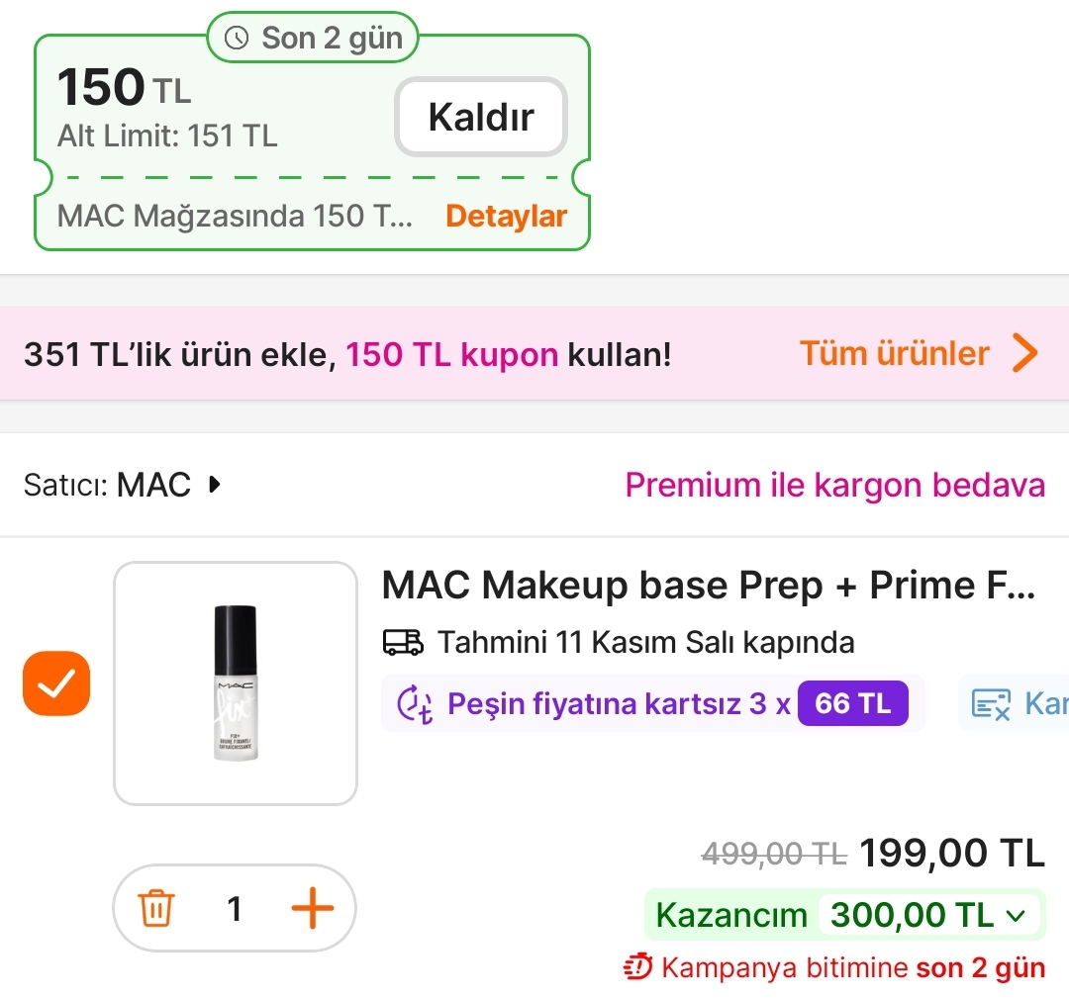This screenshot has width=1069, height=999.
Task: Tap the plus icon to increase quantity
Action: pyautogui.click(x=314, y=908)
